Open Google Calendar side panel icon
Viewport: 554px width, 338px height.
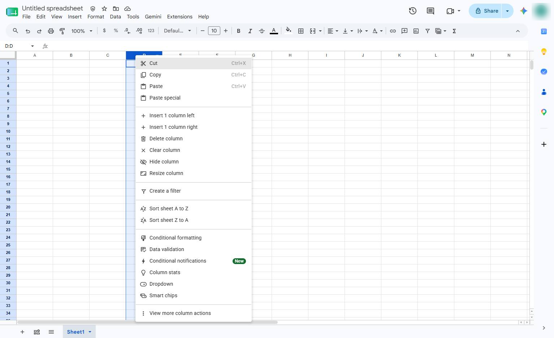tap(544, 31)
